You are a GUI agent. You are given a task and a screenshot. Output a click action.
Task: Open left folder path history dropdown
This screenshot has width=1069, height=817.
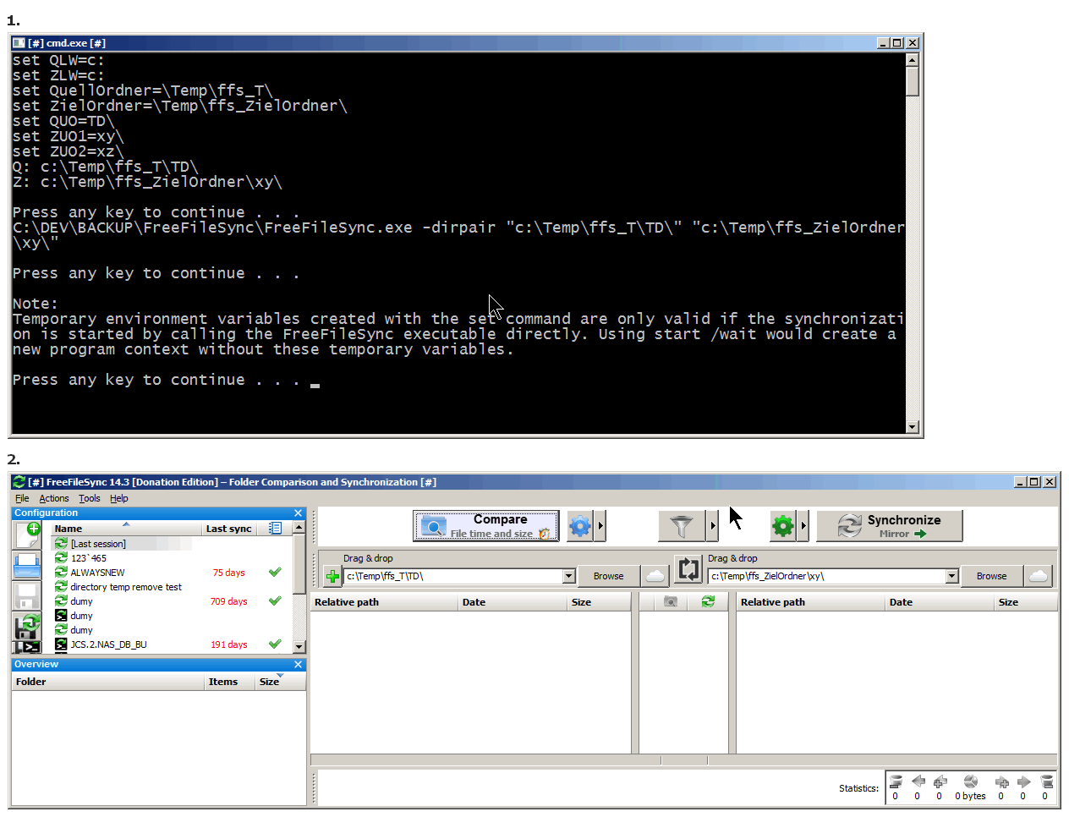click(x=568, y=576)
